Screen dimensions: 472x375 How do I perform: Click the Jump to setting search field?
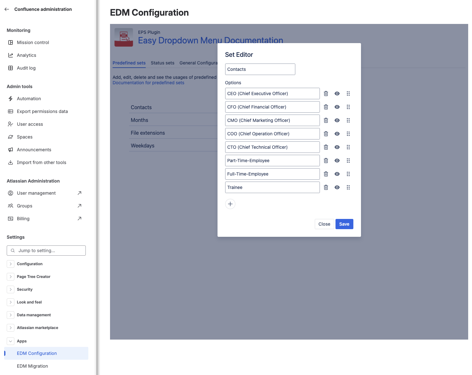click(x=46, y=251)
